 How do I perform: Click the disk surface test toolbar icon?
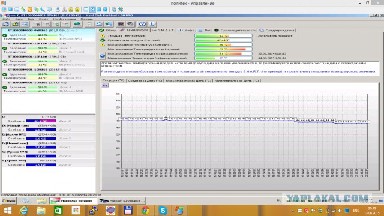click(x=121, y=24)
